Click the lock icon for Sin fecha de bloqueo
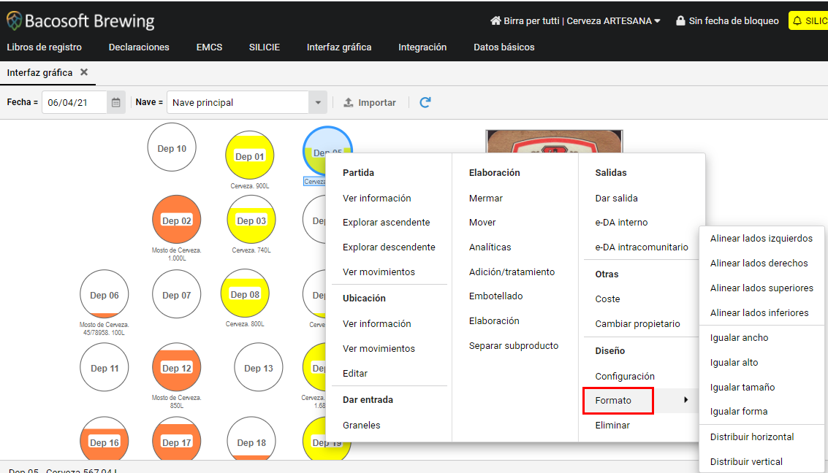The height and width of the screenshot is (473, 828). click(x=680, y=21)
